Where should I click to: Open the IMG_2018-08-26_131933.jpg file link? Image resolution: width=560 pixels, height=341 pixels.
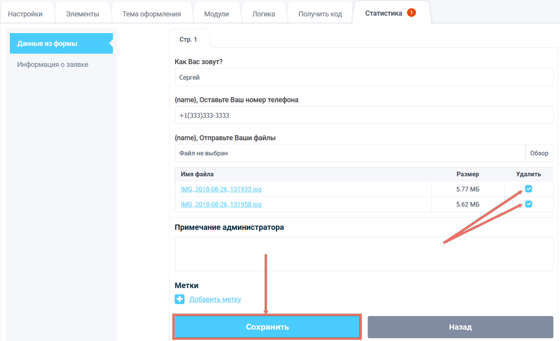pyautogui.click(x=220, y=189)
